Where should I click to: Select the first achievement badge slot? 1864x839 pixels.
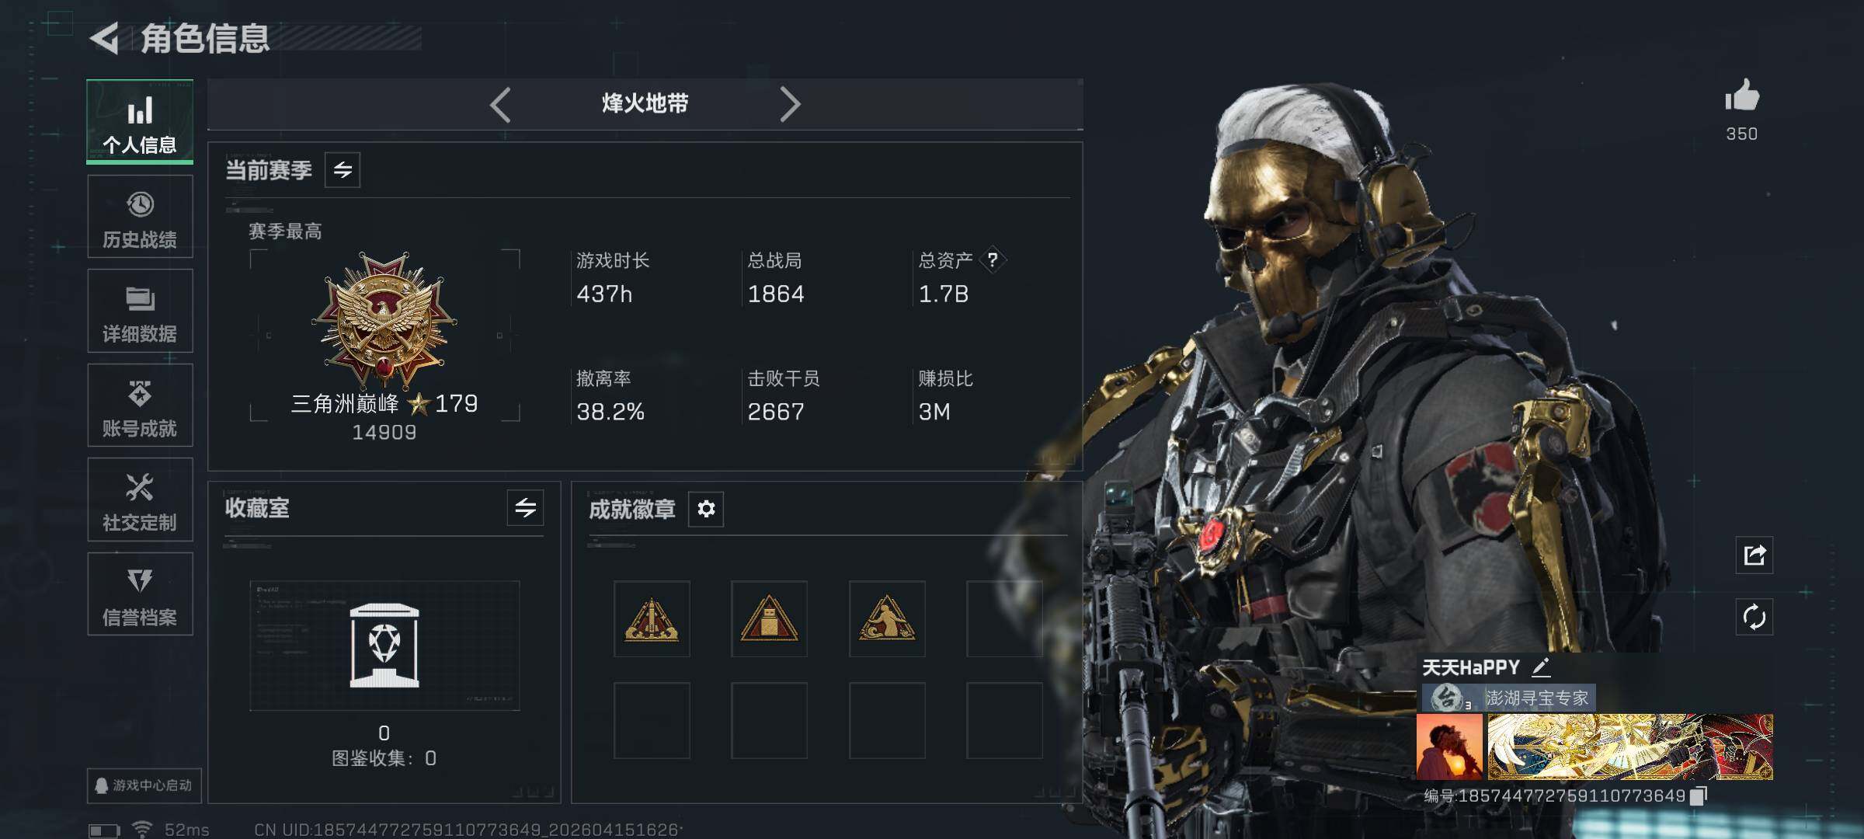click(652, 619)
